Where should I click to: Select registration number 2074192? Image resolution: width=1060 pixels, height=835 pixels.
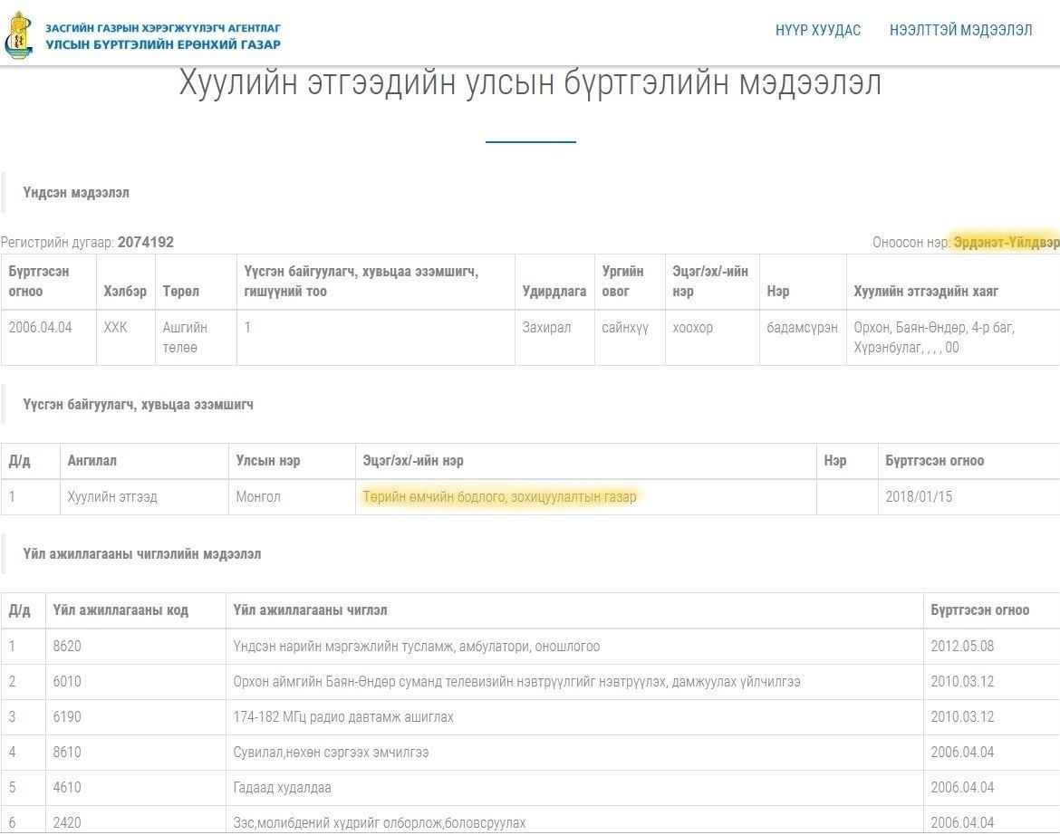(x=145, y=243)
